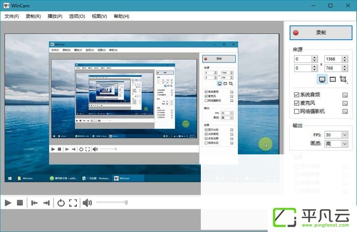Increase top source value 0 with up stepper
Image resolution: width=357 pixels, height=232 pixels.
coord(315,58)
